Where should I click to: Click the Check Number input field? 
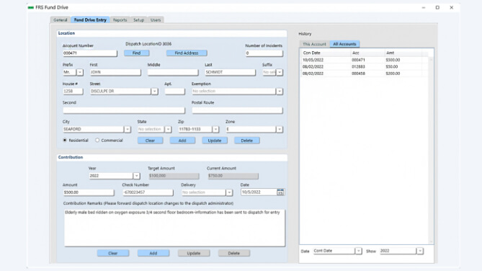click(x=148, y=192)
